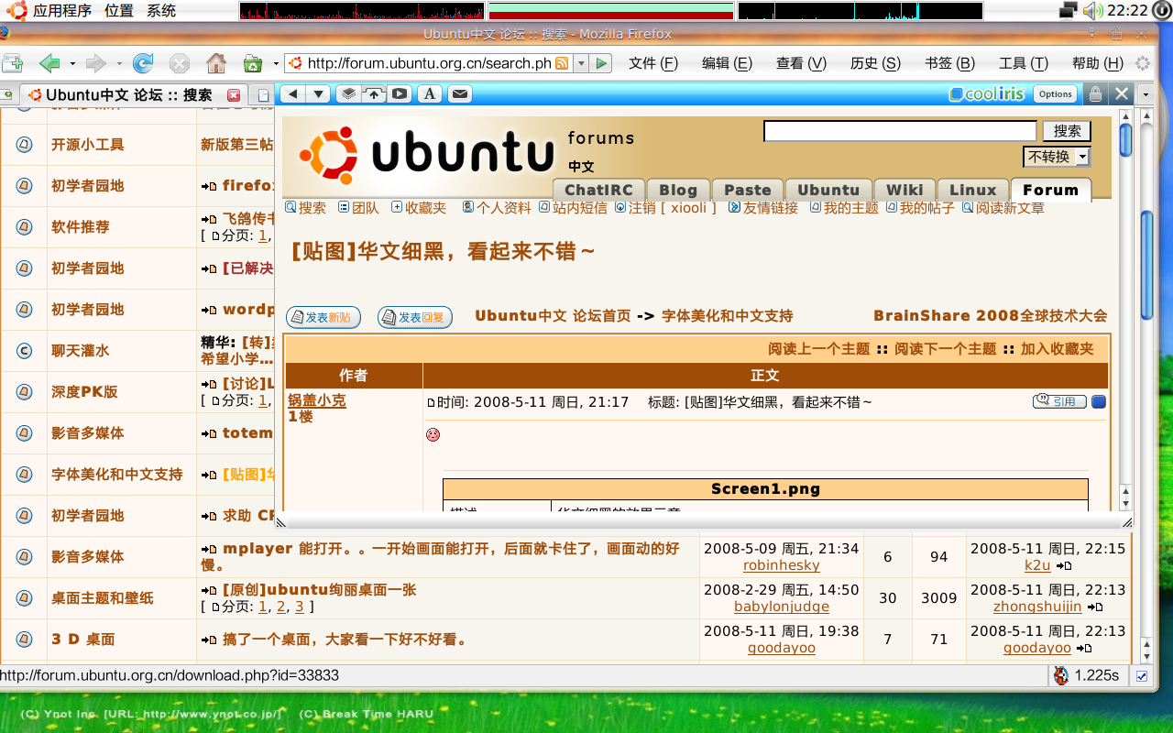Click the blank page tab icon
Viewport: 1173px width, 733px height.
tap(264, 94)
